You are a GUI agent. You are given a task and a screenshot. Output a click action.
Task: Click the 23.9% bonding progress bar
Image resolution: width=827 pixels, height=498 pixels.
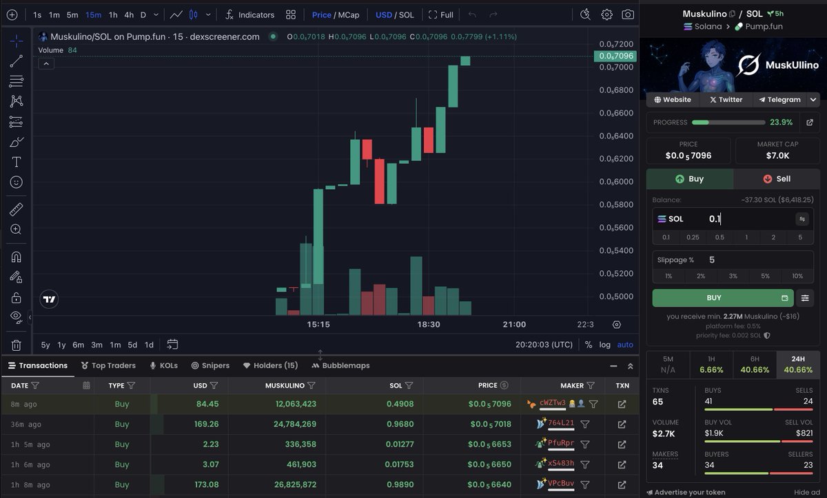click(x=728, y=122)
